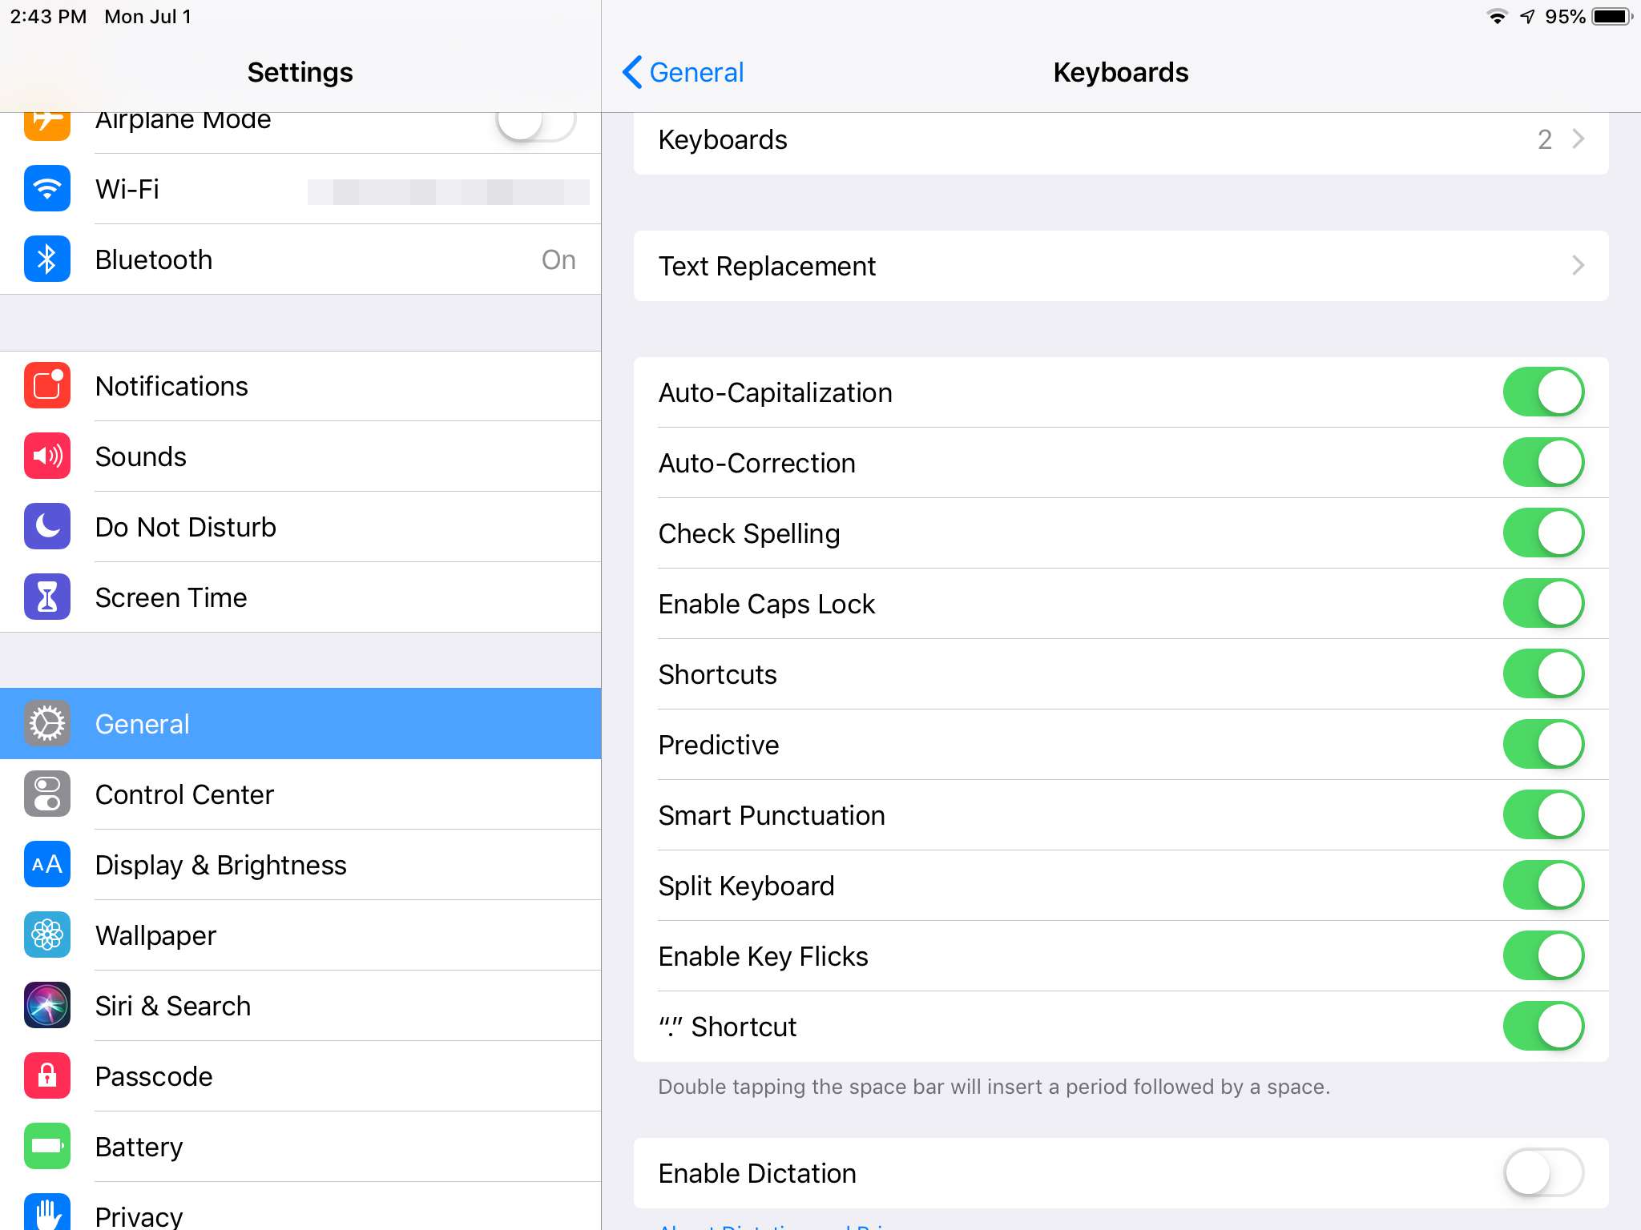Open Notifications settings
Image resolution: width=1641 pixels, height=1230 pixels.
300,386
